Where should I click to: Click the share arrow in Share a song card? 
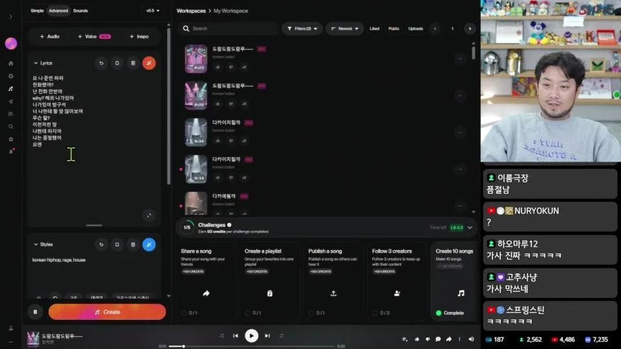pos(206,293)
